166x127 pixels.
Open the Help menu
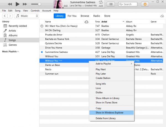56,11
